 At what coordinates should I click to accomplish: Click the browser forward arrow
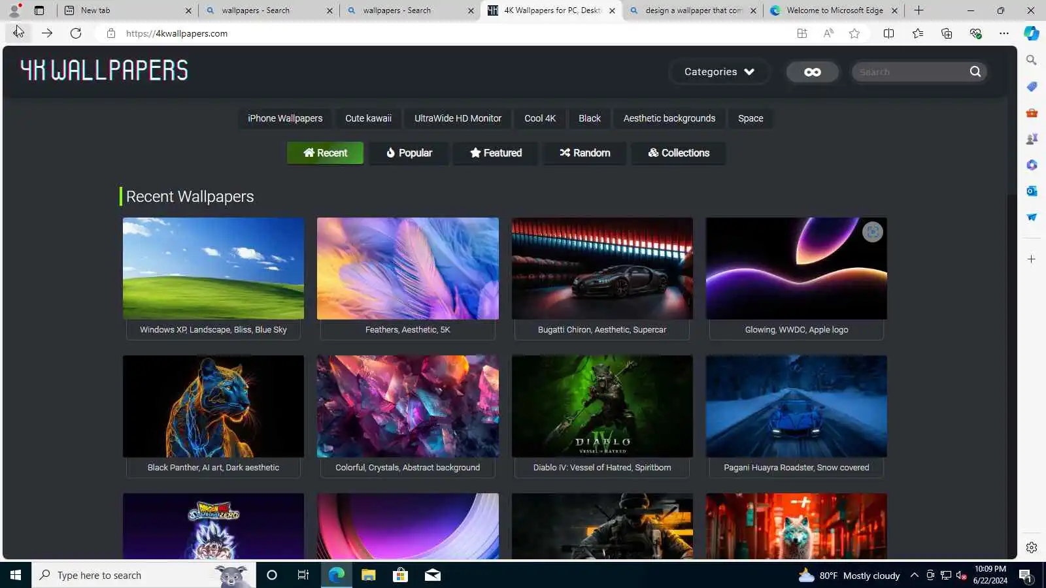(47, 33)
